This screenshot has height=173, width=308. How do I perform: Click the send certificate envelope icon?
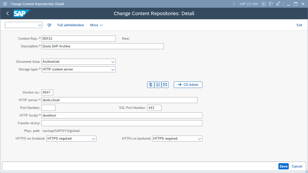pyautogui.click(x=165, y=85)
